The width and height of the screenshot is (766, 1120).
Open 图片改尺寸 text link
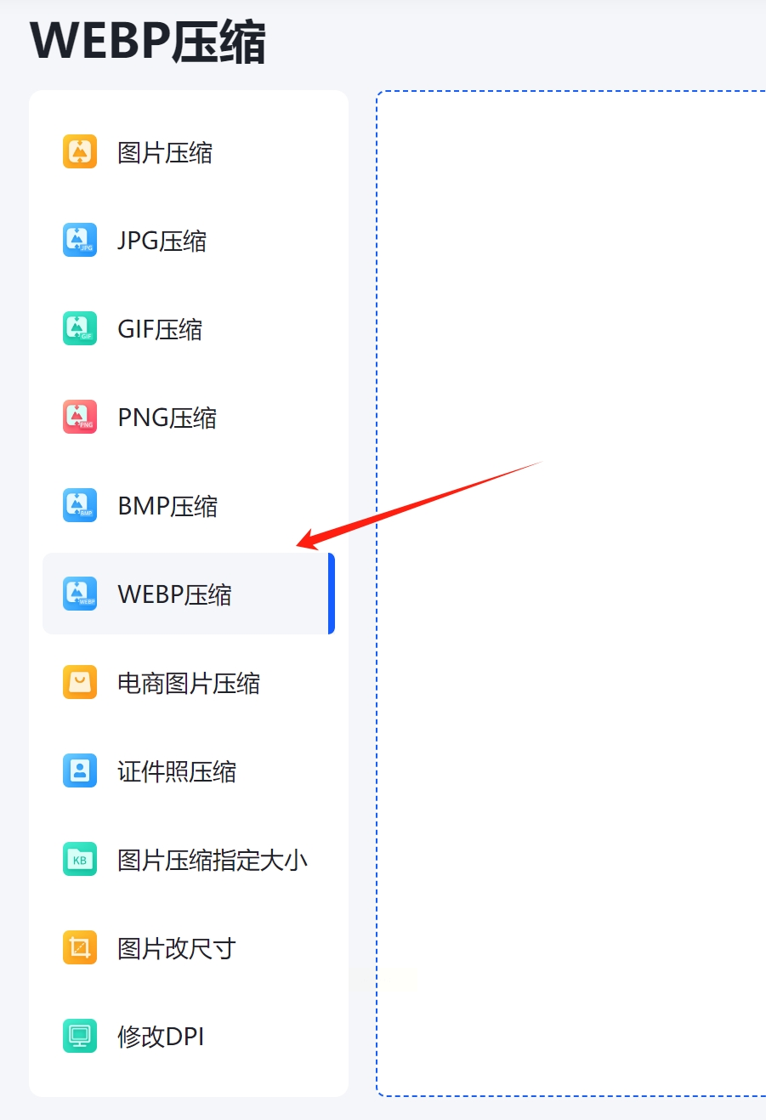177,948
